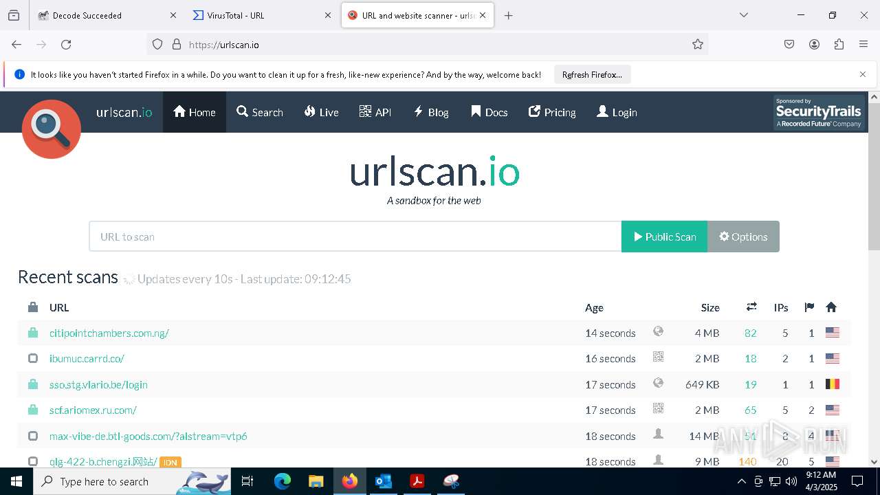Bookmark this page with the star icon
The height and width of the screenshot is (495, 880).
698,45
